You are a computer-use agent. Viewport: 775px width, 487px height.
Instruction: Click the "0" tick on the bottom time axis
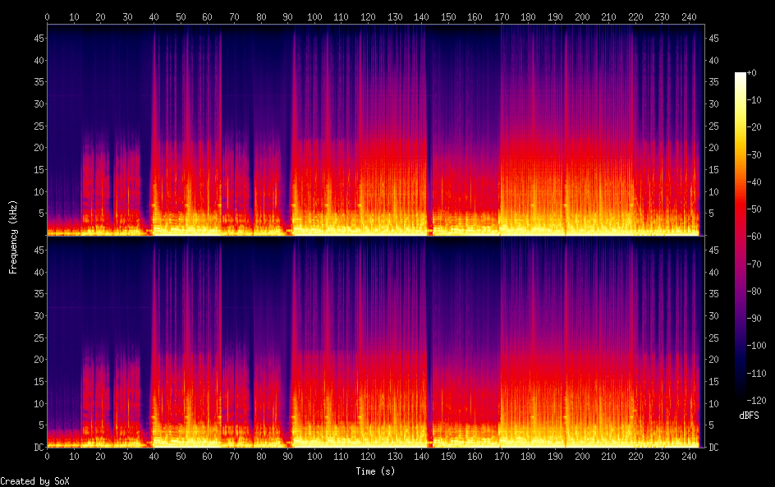tap(47, 457)
